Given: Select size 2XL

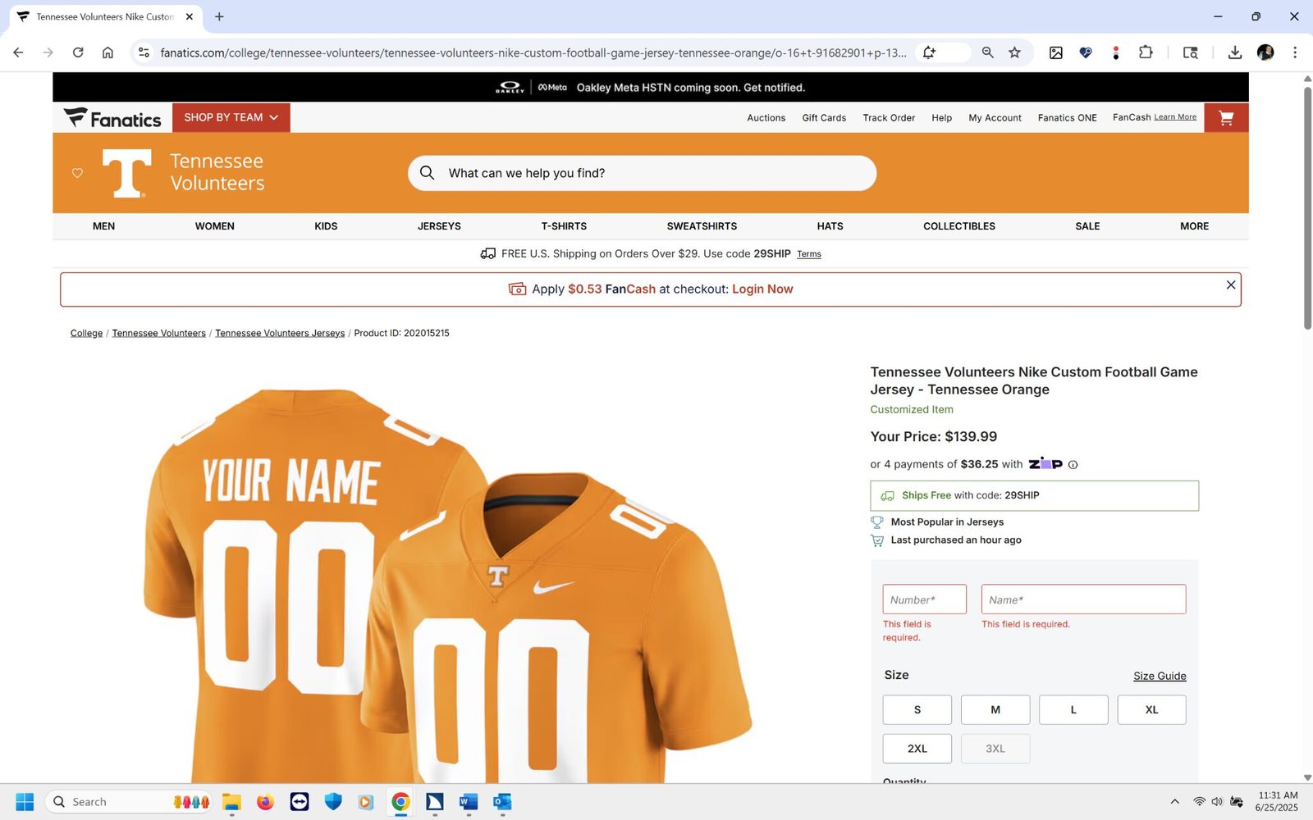Looking at the screenshot, I should tap(917, 749).
